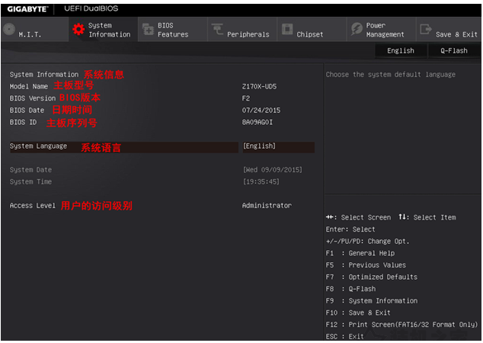The height and width of the screenshot is (343, 483).
Task: Click the BIOS Date value 07/24/2015
Action: (261, 111)
